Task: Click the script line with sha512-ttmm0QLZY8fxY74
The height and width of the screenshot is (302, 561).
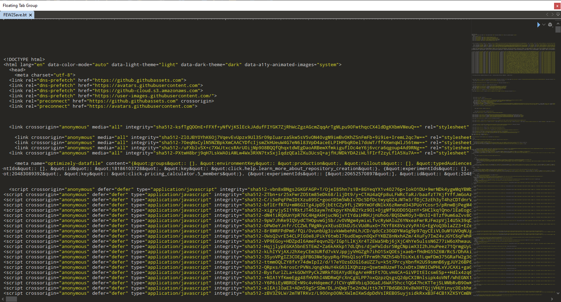Action: 237,262
